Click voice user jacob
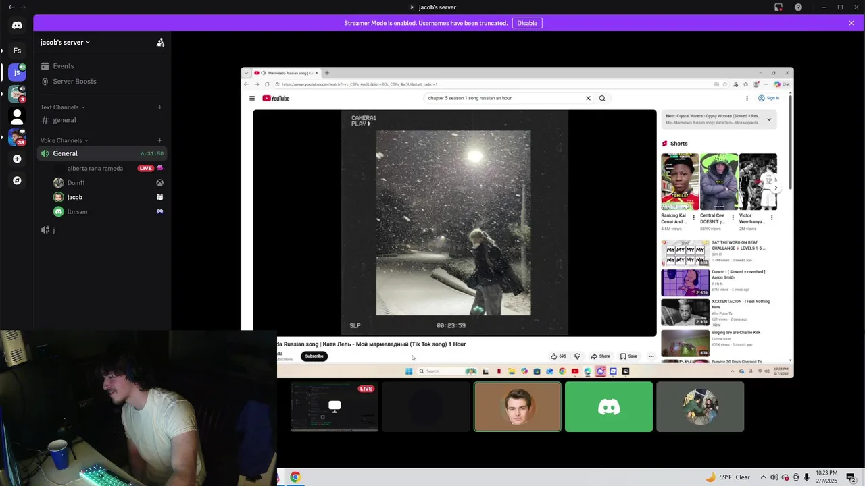This screenshot has height=486, width=865. click(x=108, y=197)
